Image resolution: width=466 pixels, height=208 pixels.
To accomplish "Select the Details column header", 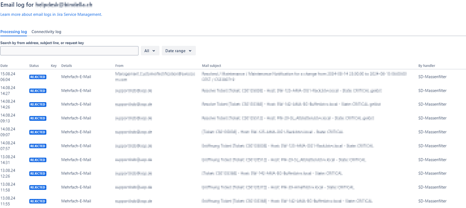I will [x=67, y=66].
